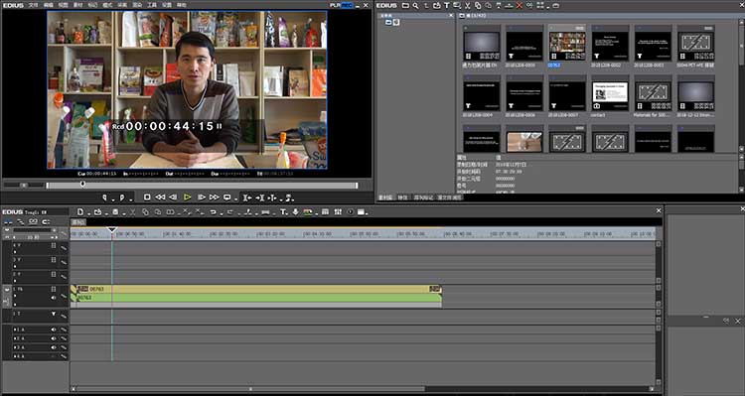745x396 pixels.
Task: Open the 文件 menu
Action: point(33,5)
